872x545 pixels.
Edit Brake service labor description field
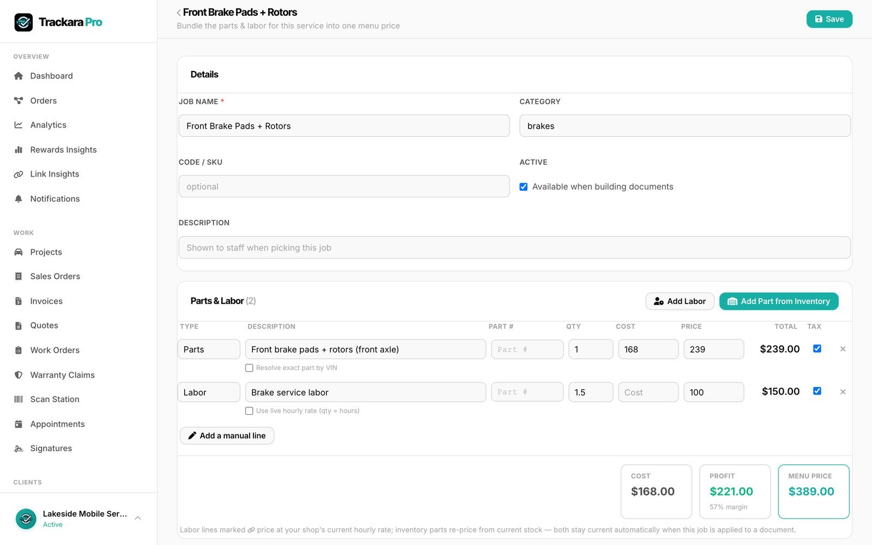click(x=366, y=392)
